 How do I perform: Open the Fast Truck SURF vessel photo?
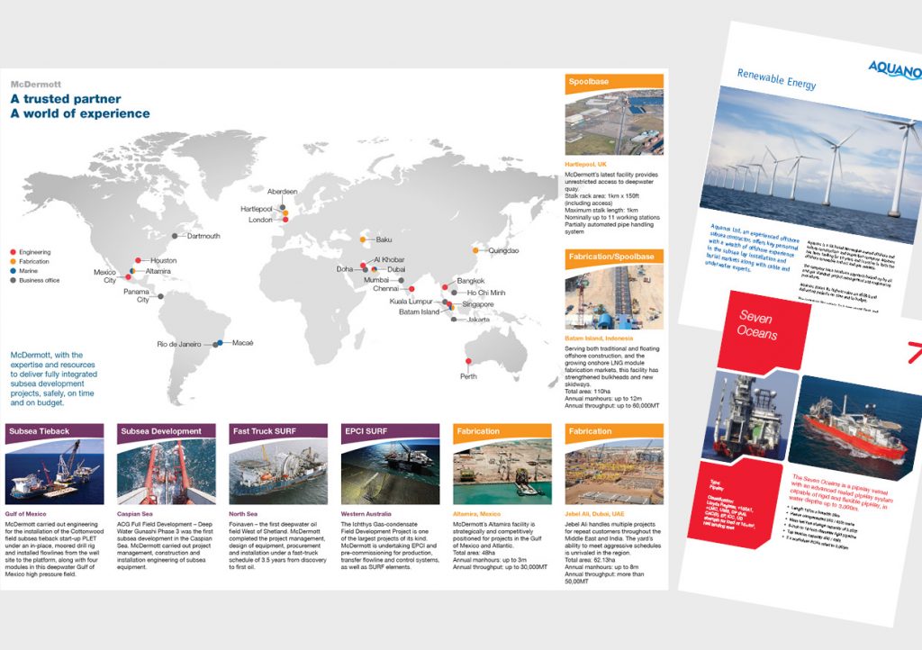280,471
